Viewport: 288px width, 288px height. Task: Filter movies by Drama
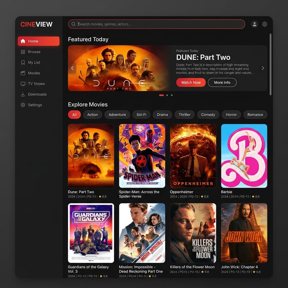162,115
